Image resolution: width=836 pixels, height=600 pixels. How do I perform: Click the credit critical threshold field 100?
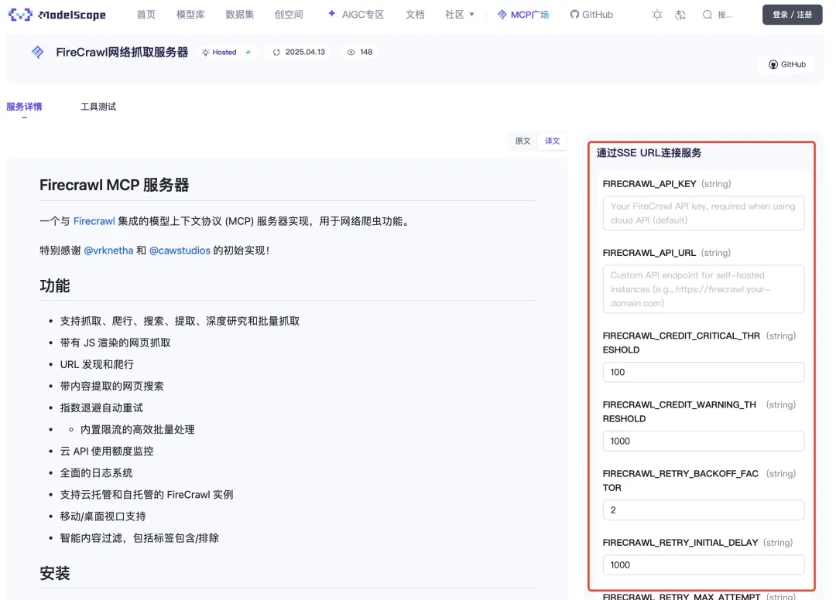(x=703, y=372)
